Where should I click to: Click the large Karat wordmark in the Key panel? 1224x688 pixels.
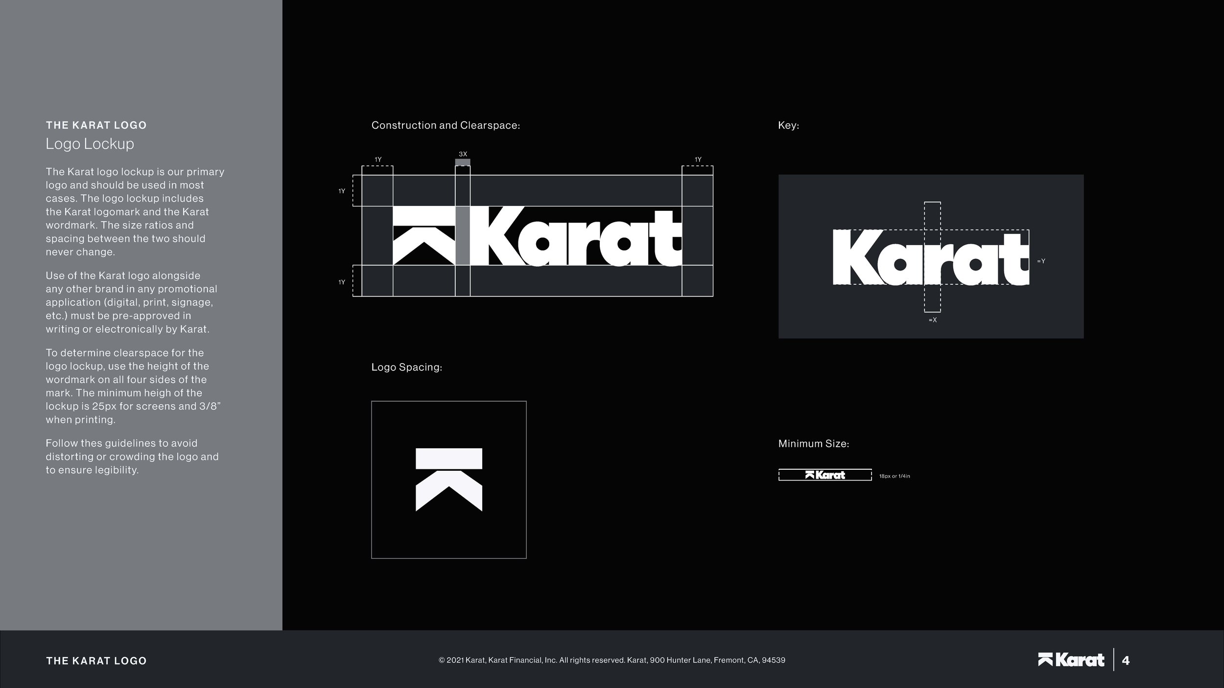[931, 258]
